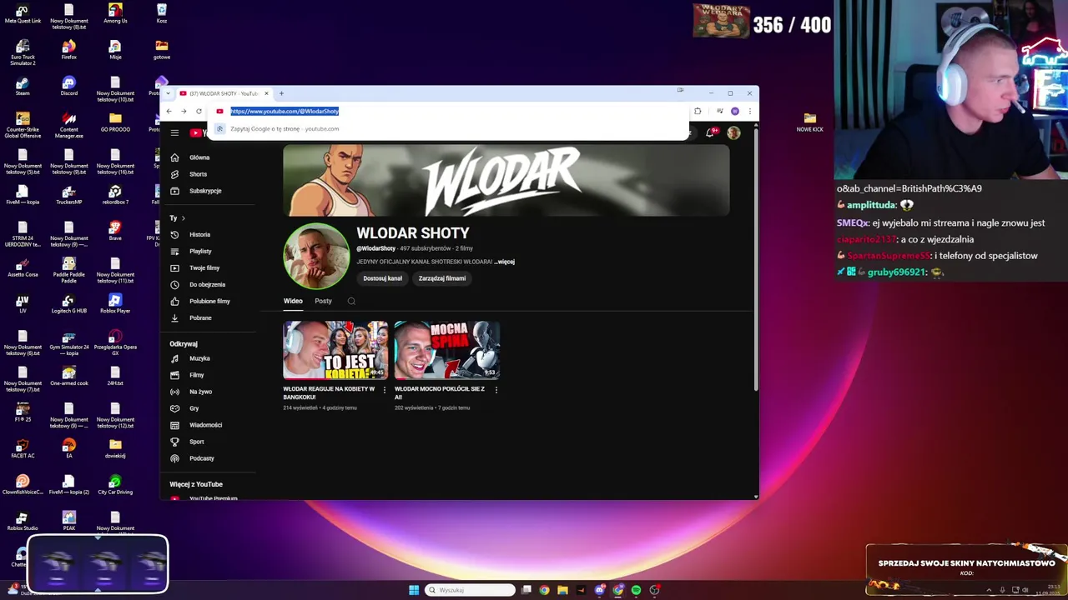Open browser three-dot menu
Image resolution: width=1068 pixels, height=600 pixels.
pyautogui.click(x=749, y=111)
